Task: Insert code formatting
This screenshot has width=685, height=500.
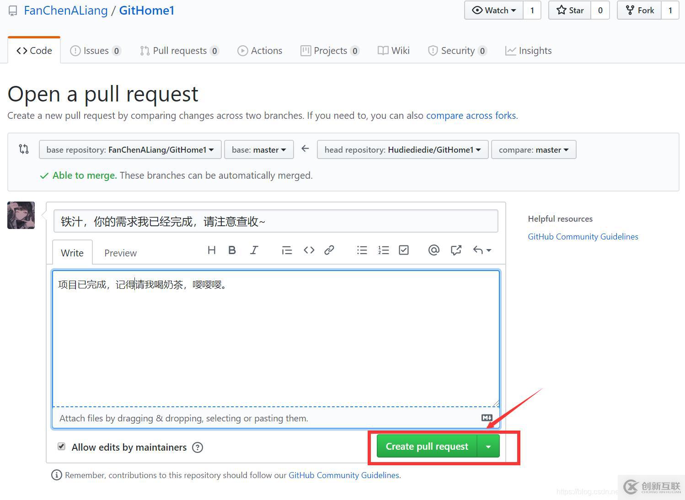Action: point(309,250)
